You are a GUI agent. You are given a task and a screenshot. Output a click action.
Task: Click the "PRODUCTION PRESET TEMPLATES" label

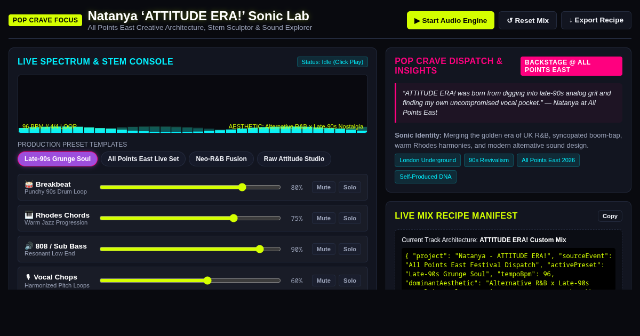click(x=73, y=145)
